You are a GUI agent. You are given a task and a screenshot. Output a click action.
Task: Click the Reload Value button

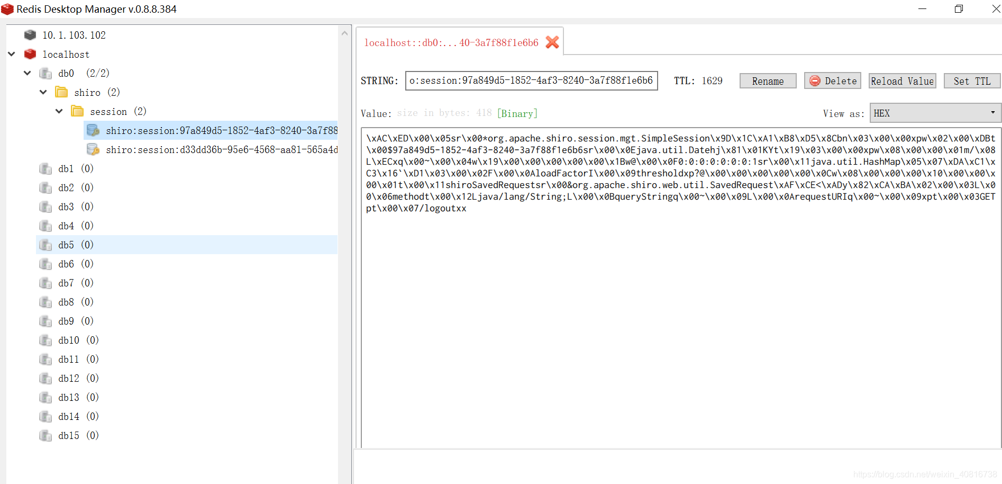[903, 81]
